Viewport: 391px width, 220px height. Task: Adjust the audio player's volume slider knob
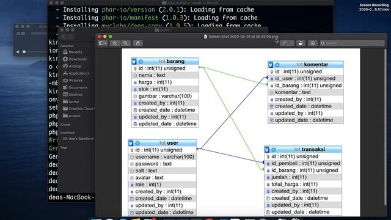click(x=24, y=52)
